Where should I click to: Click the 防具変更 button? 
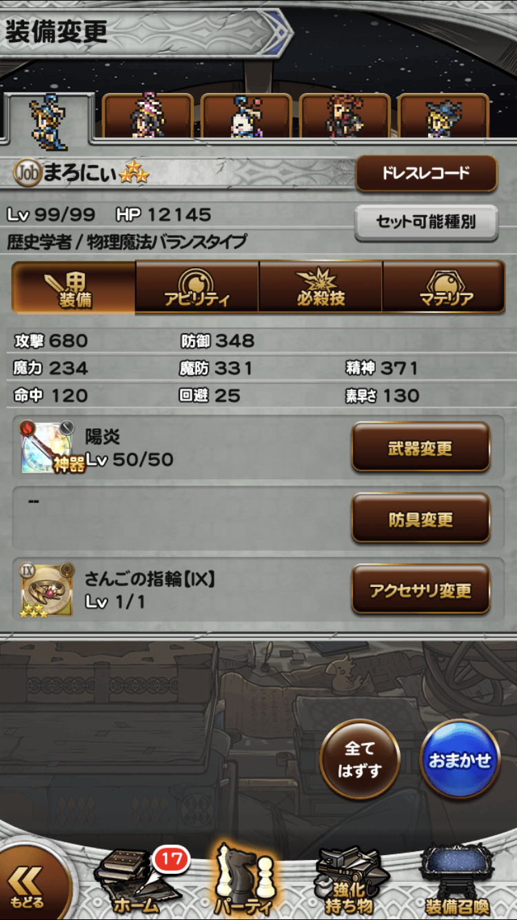(420, 518)
